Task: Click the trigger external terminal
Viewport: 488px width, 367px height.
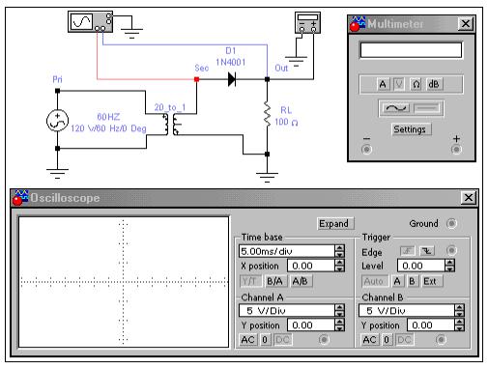Action: [x=451, y=250]
